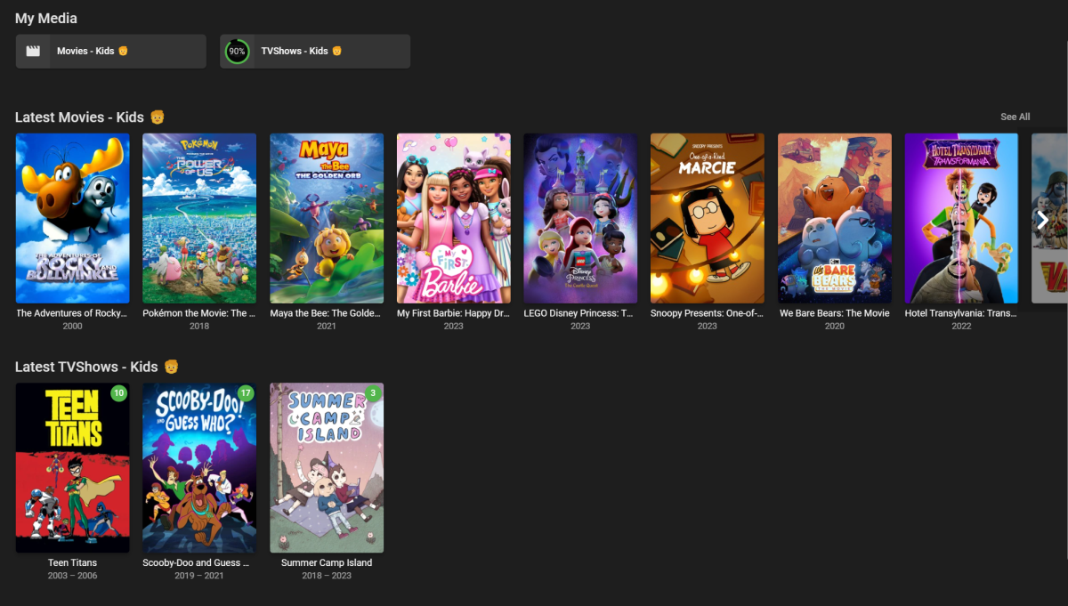Image resolution: width=1068 pixels, height=606 pixels.
Task: Open the My First Barbie poster
Action: [x=454, y=218]
